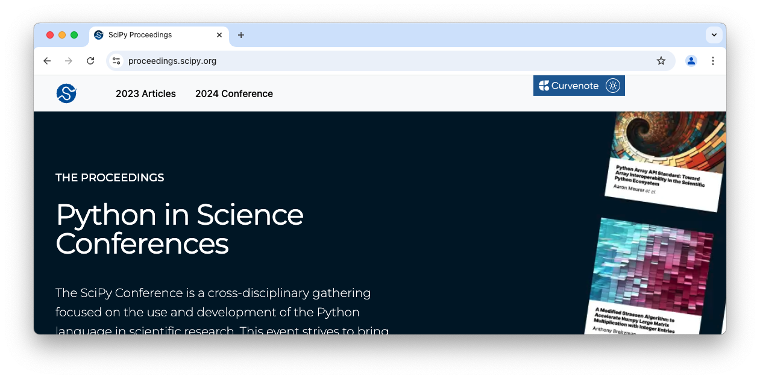760x379 pixels.
Task: Open a new browser tab with the plus button
Action: (241, 35)
